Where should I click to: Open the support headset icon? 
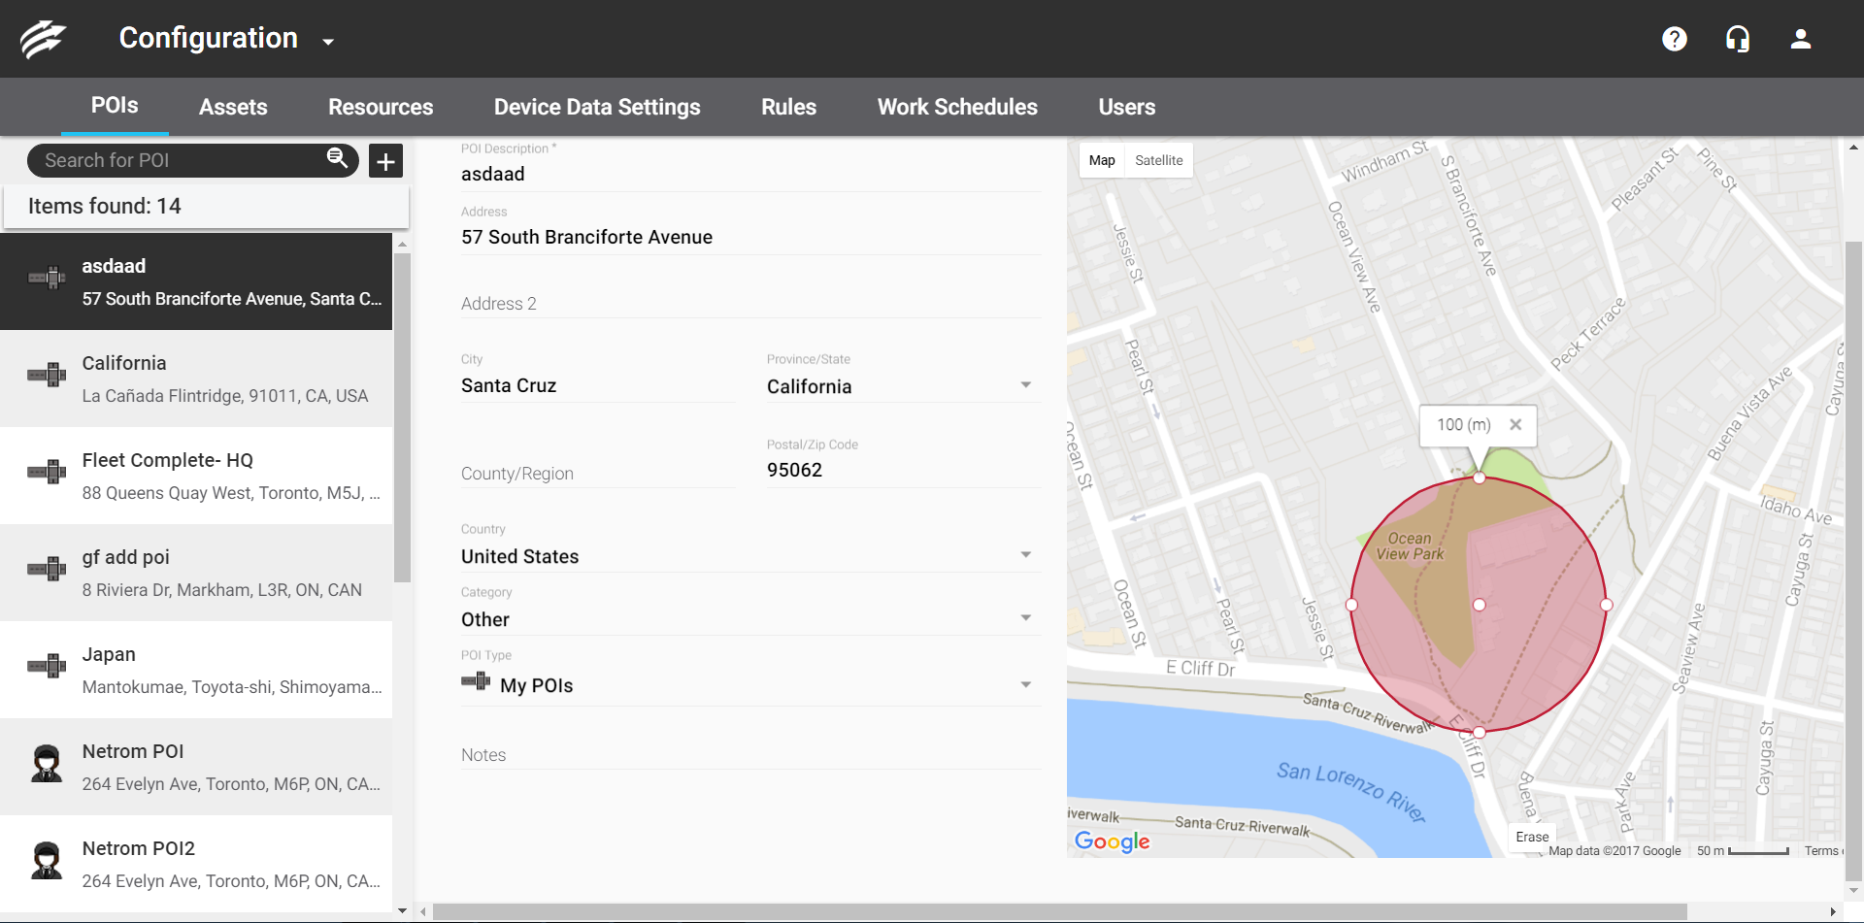point(1738,39)
